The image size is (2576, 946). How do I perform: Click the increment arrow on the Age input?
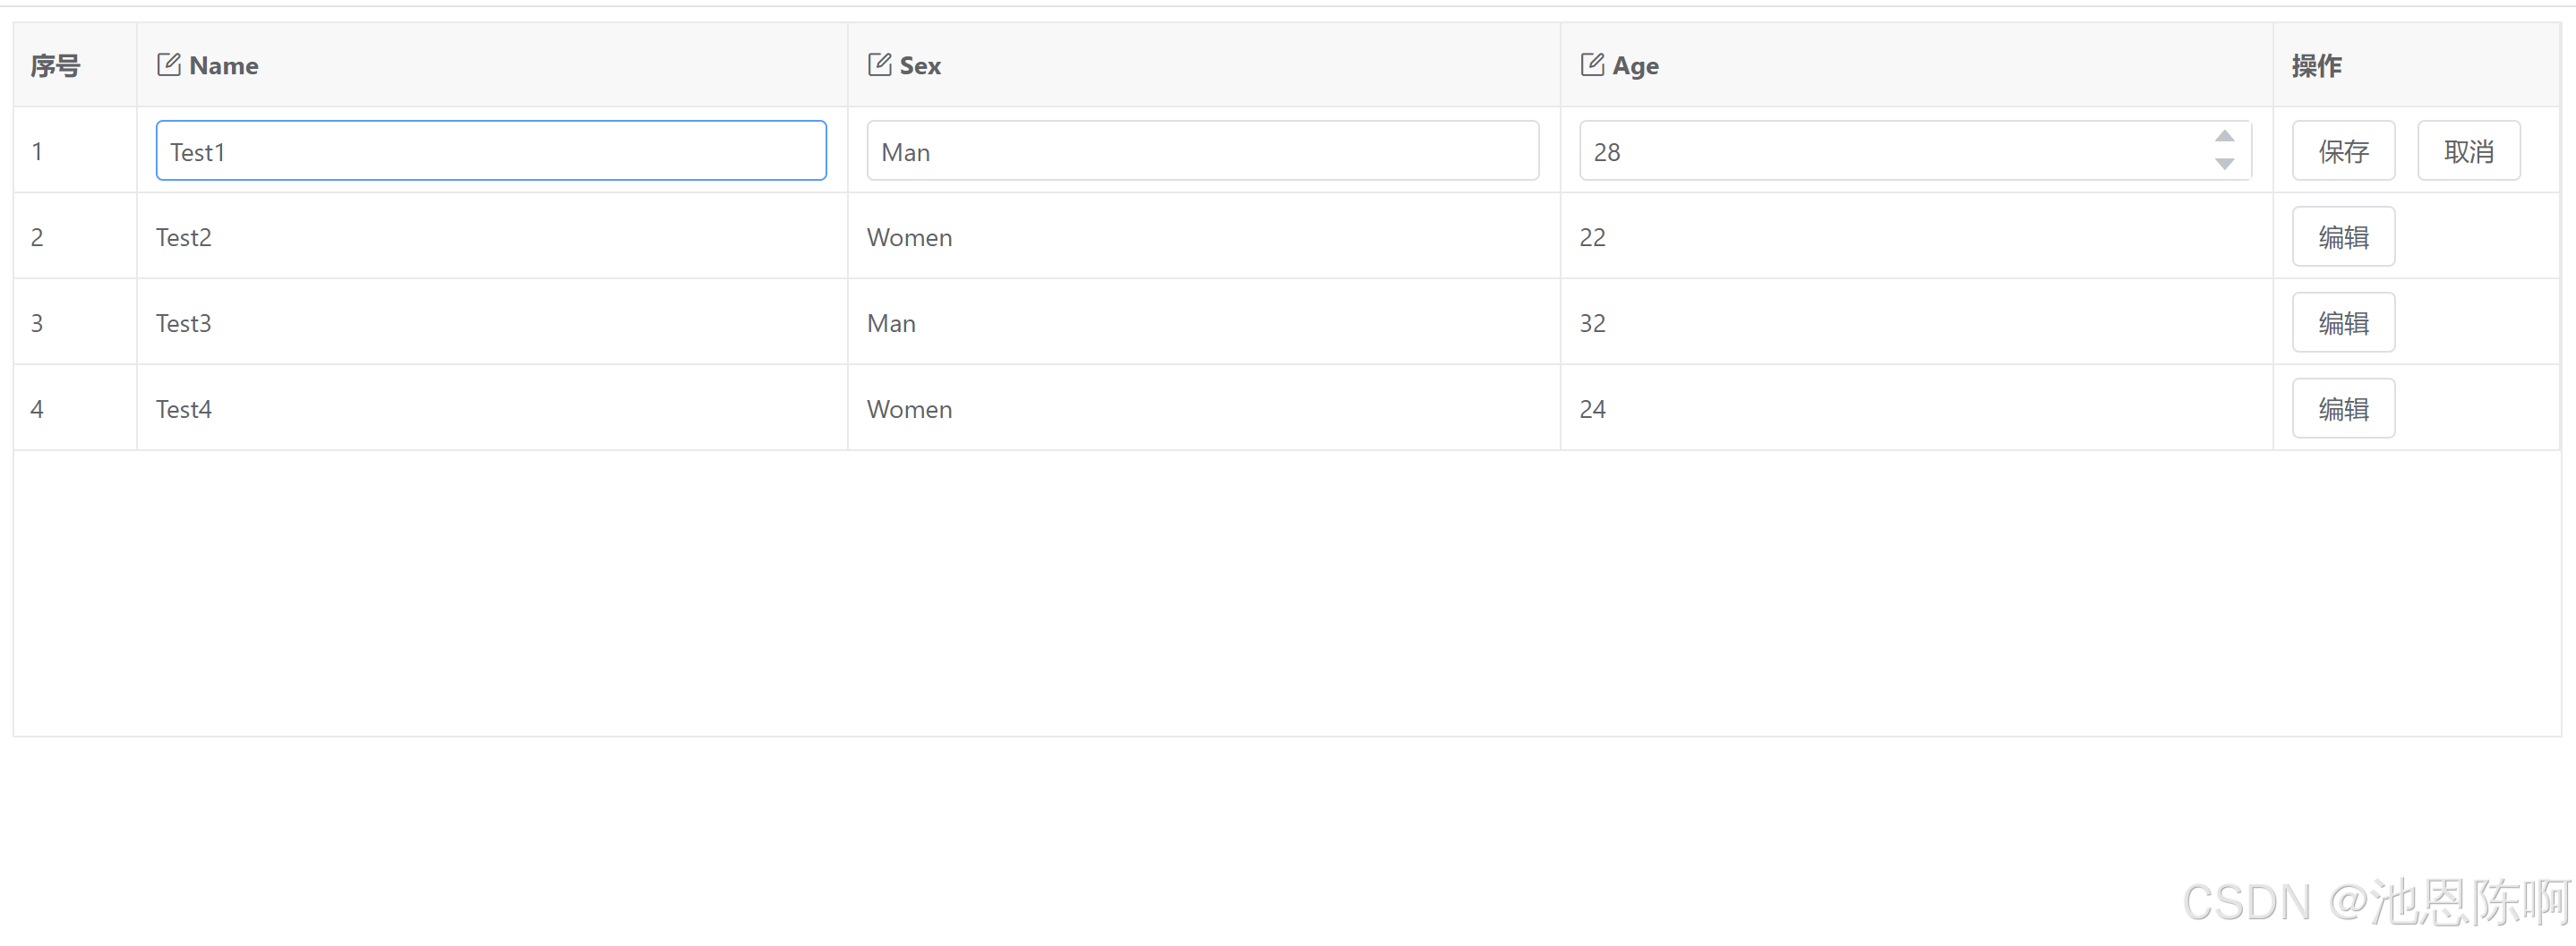pos(2223,135)
